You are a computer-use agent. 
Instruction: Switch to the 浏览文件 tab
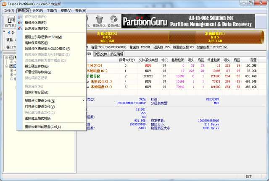point(101,54)
